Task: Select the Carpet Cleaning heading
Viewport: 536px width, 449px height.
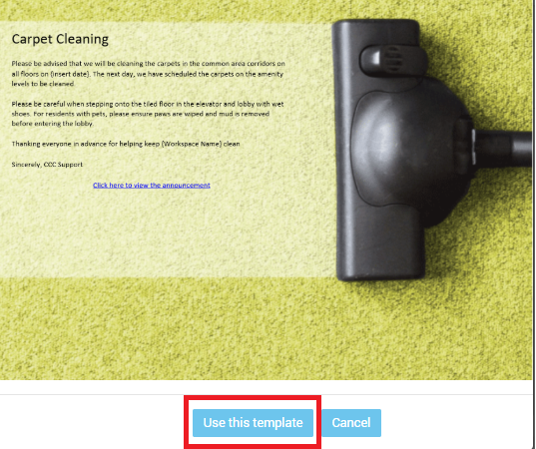Action: click(60, 39)
